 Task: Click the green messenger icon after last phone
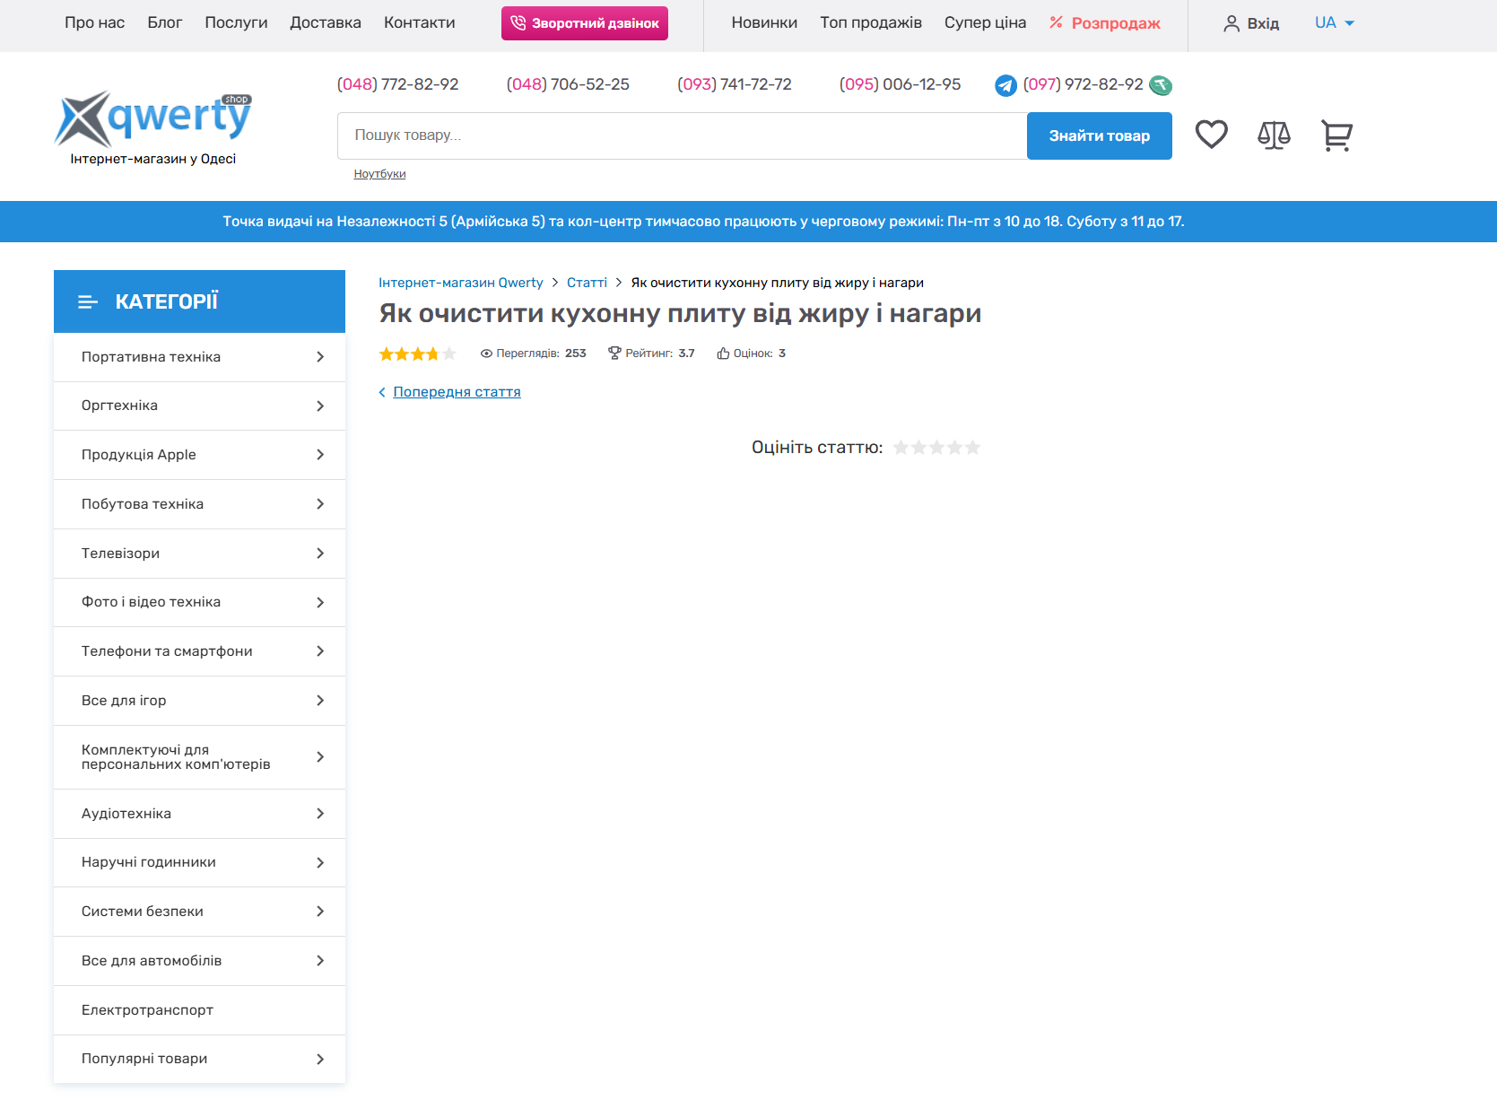pyautogui.click(x=1161, y=85)
